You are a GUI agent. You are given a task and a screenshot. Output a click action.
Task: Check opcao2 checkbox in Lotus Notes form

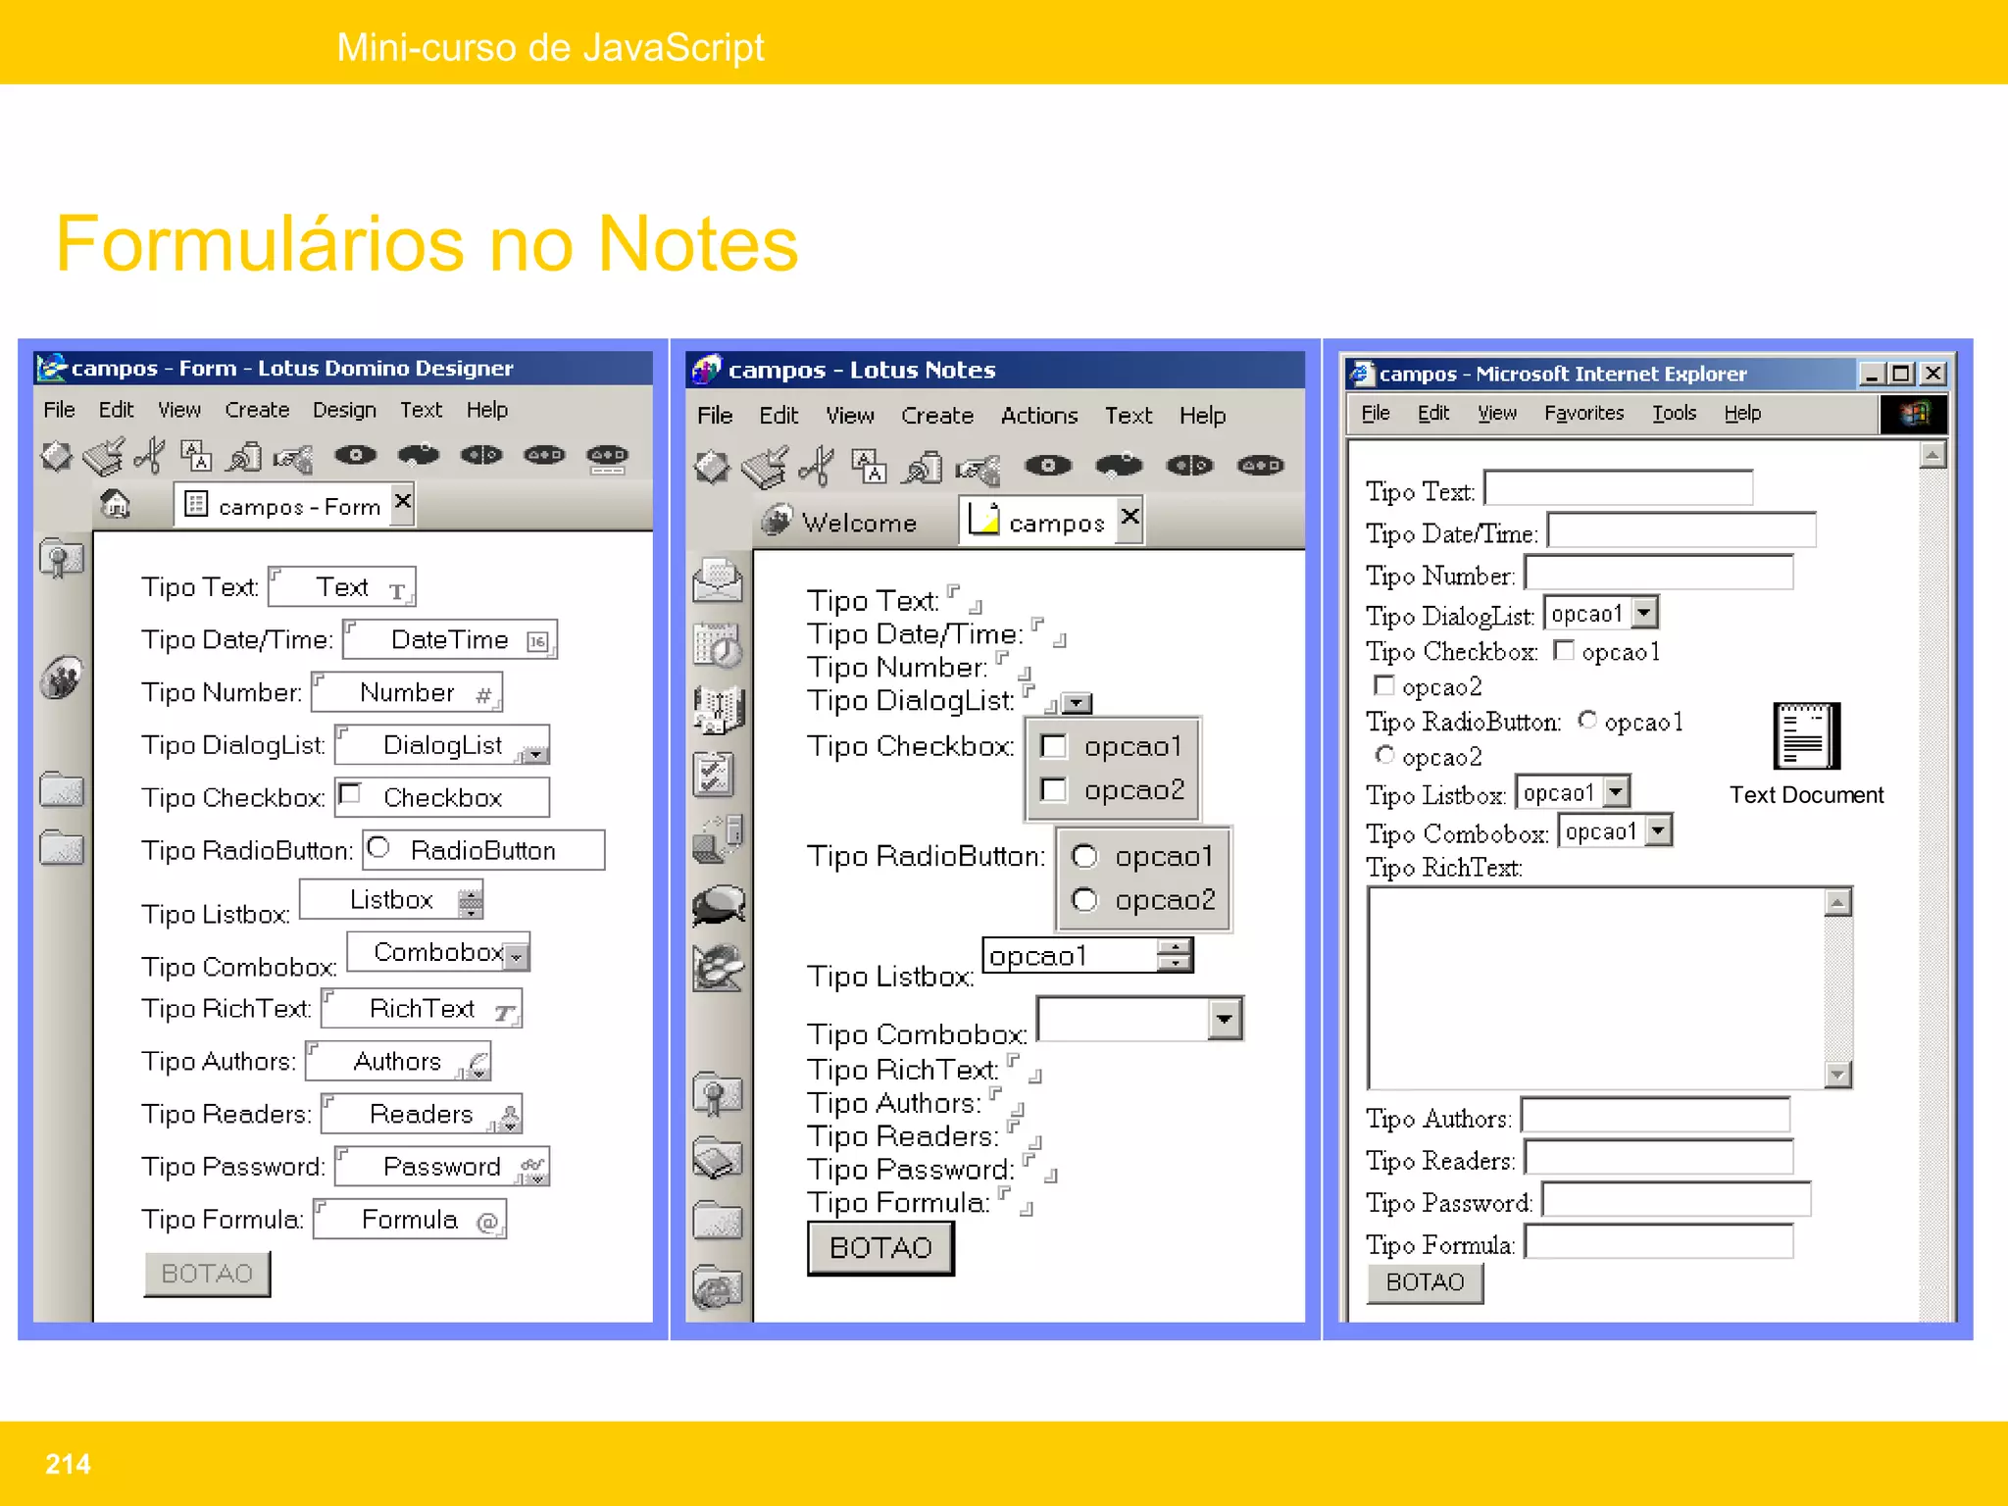click(1053, 789)
